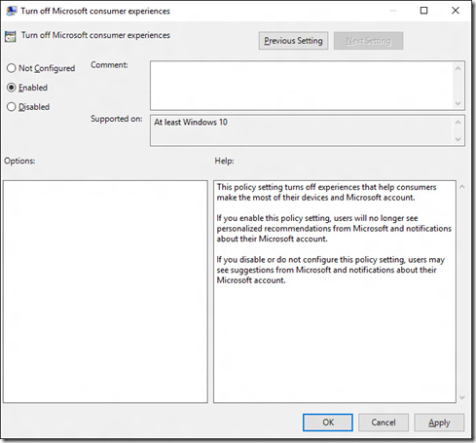
Task: Click the Cancel button
Action: pyautogui.click(x=384, y=423)
